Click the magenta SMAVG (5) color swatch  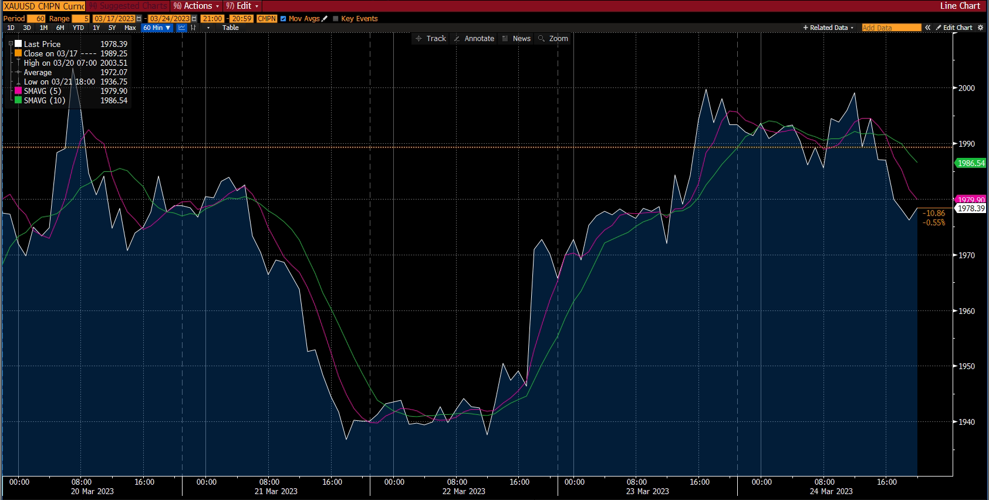pyautogui.click(x=18, y=91)
